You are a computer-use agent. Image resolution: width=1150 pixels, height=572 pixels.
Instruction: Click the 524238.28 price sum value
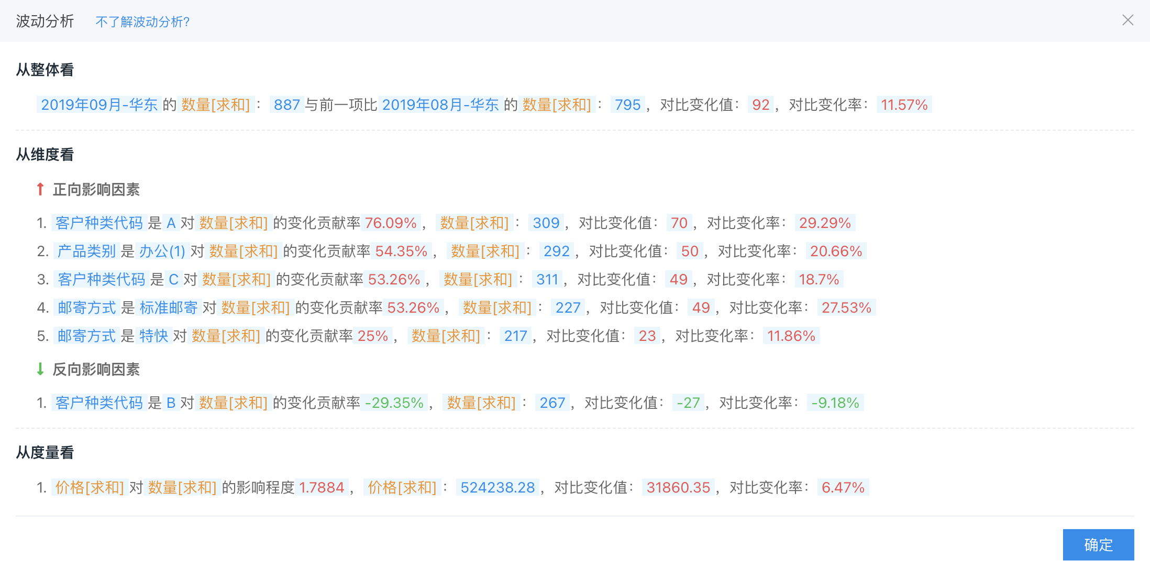coord(497,488)
